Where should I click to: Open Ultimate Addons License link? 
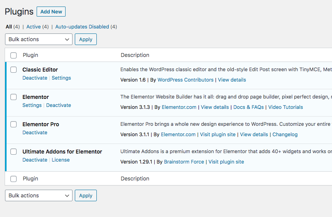coord(61,160)
